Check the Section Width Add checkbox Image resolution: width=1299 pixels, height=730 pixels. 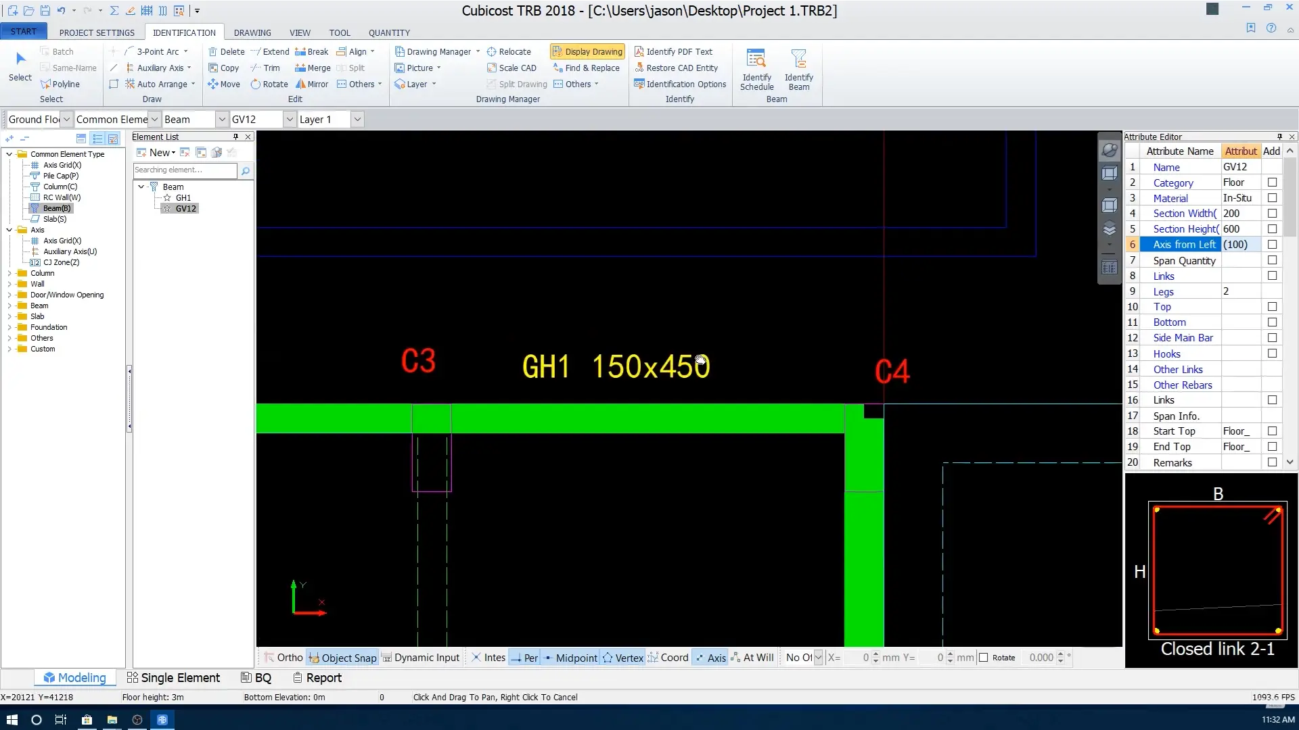pyautogui.click(x=1272, y=214)
